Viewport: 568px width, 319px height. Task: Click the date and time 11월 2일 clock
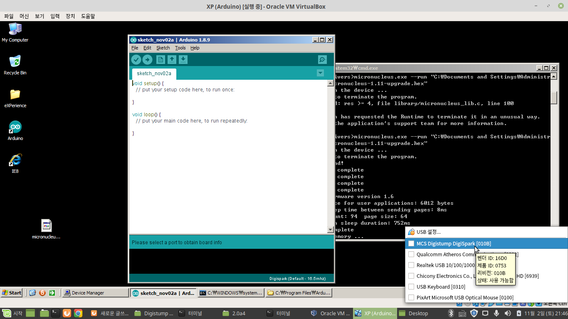point(546,313)
